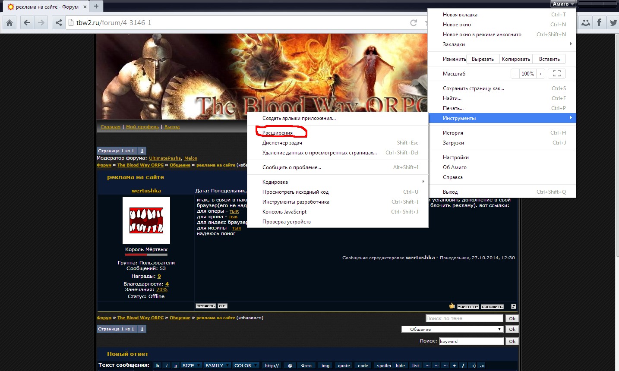619x371 pixels.
Task: Select История in the browser menu
Action: pos(502,133)
